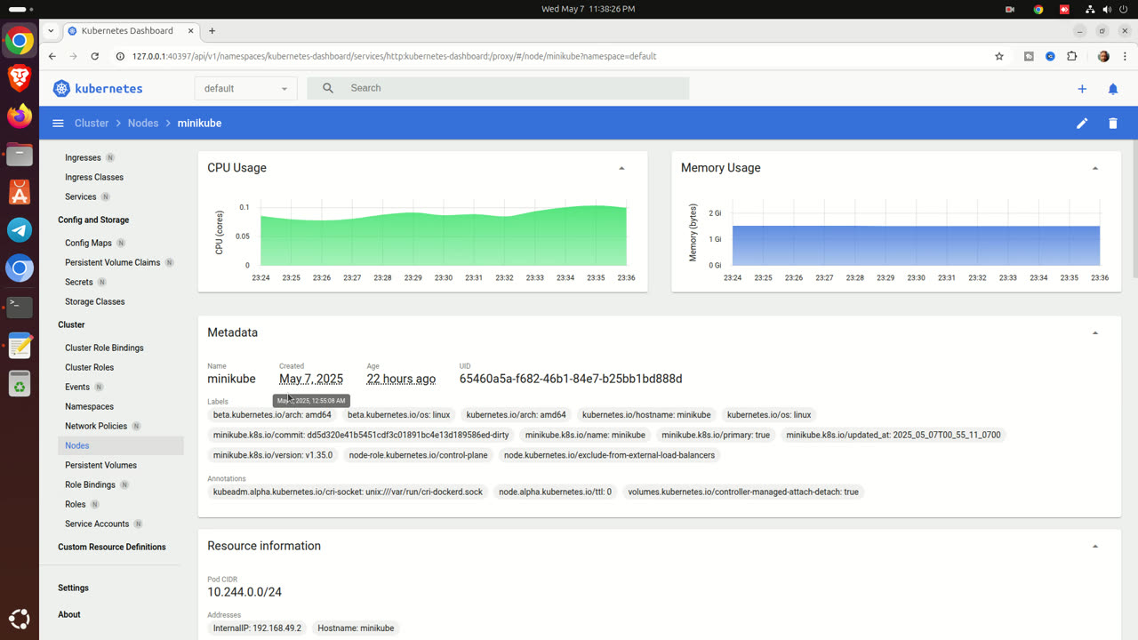Open Telegram from the dock

20,229
